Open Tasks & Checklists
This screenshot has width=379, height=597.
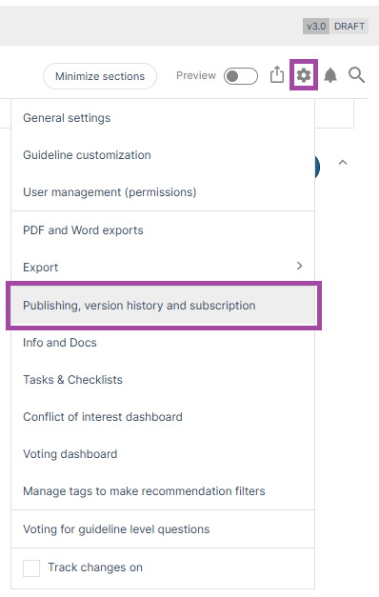(x=163, y=380)
